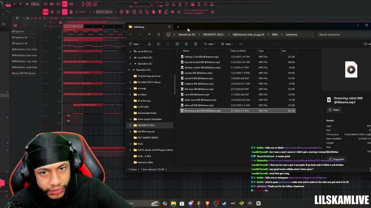
Task: Open Discord from the taskbar
Action: (190, 203)
